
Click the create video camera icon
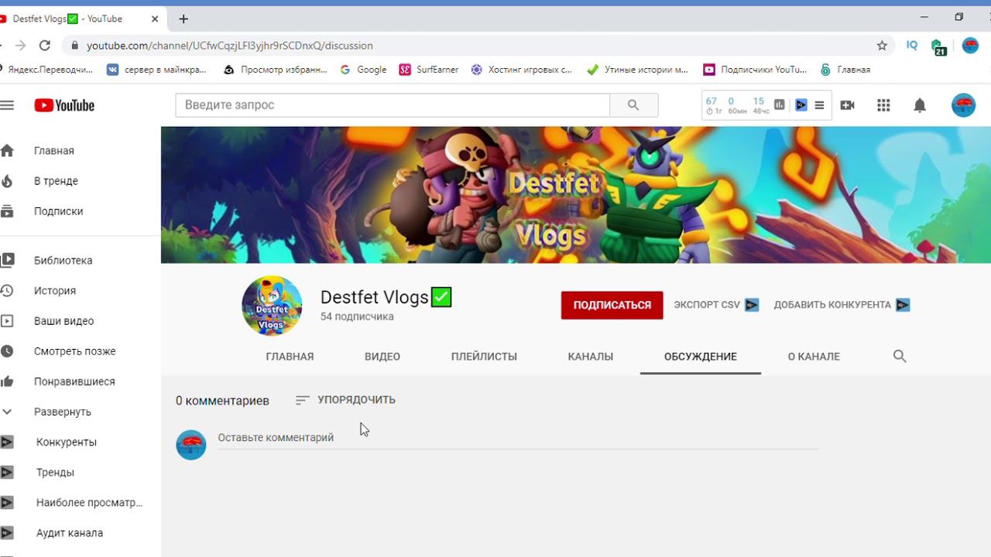(x=847, y=105)
